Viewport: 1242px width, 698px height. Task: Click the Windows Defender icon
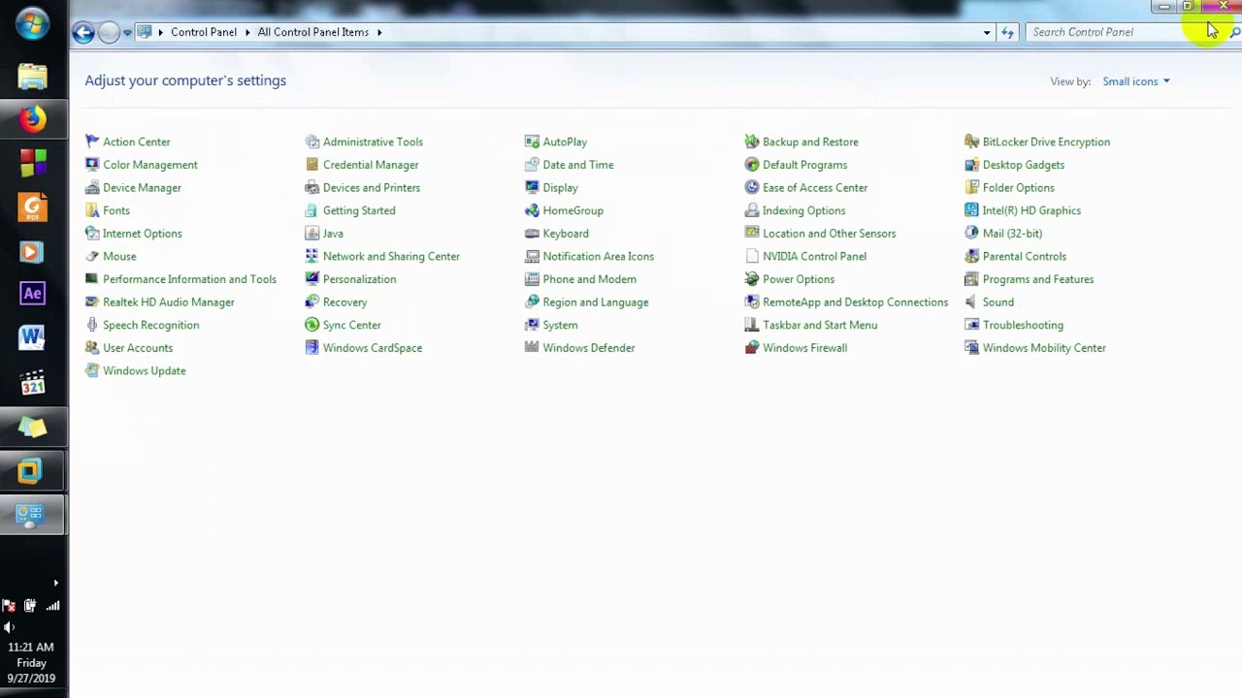coord(532,347)
